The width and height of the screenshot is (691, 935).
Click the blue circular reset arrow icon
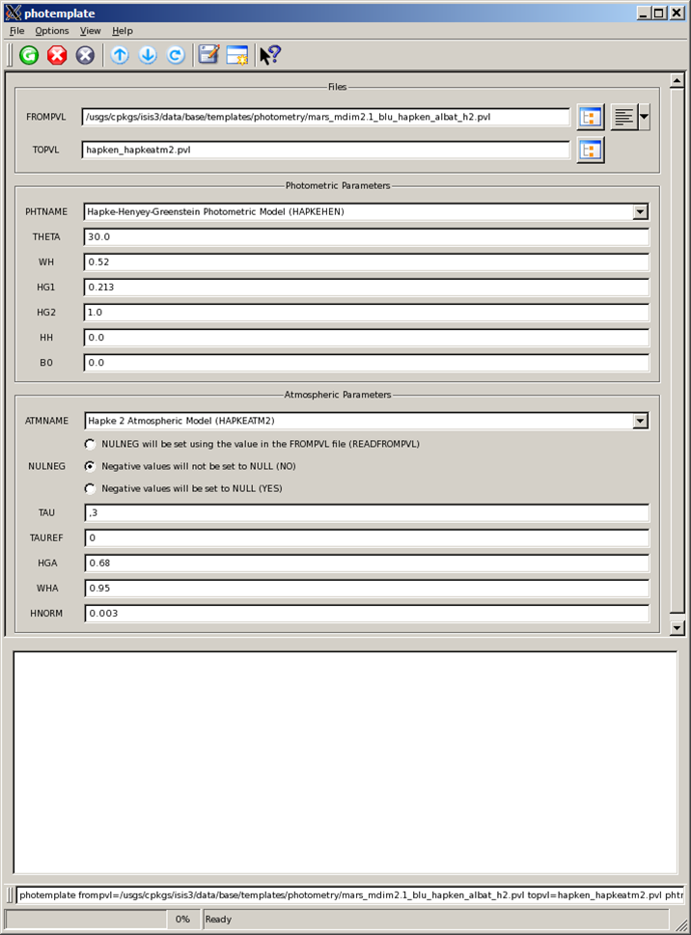coord(176,55)
